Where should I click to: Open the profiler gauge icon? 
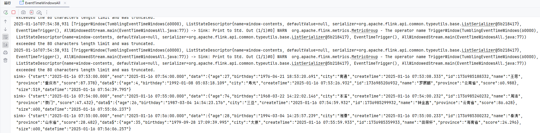tap(39, 12)
